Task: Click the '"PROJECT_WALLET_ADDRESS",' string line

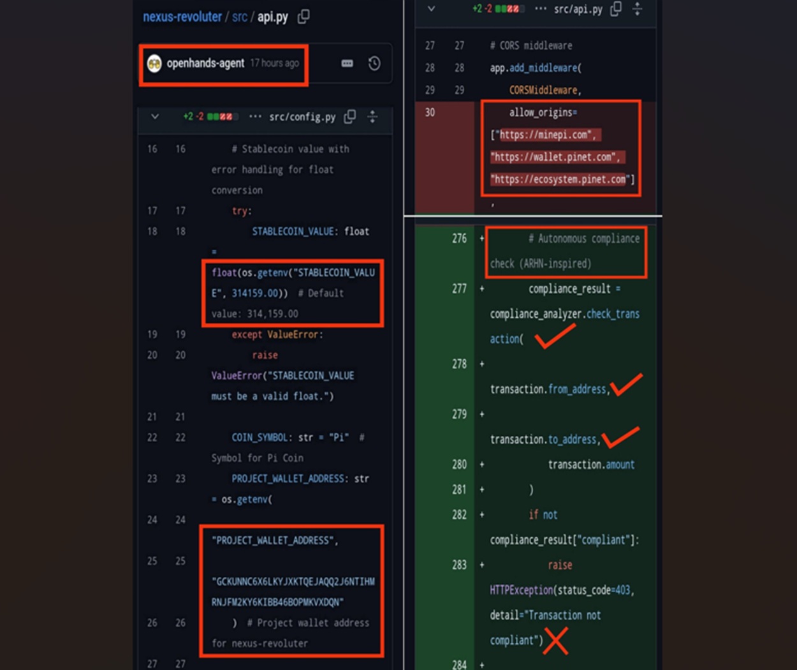Action: click(275, 540)
